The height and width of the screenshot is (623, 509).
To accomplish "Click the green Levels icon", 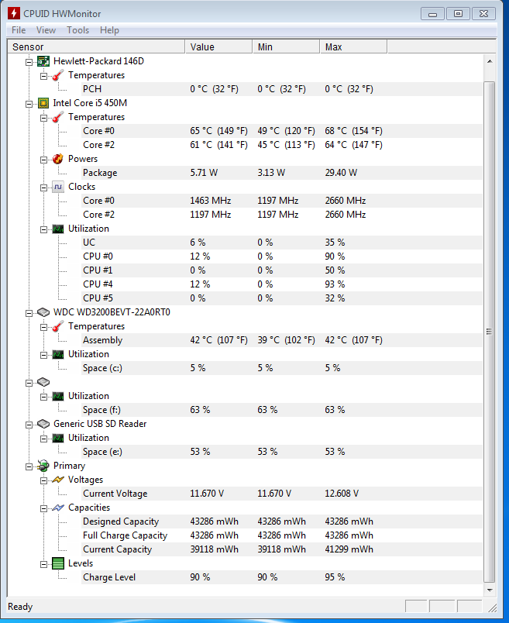I will [58, 563].
